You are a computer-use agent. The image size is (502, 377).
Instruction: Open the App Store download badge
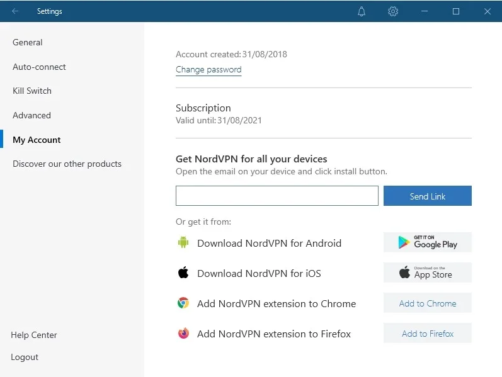pos(428,273)
